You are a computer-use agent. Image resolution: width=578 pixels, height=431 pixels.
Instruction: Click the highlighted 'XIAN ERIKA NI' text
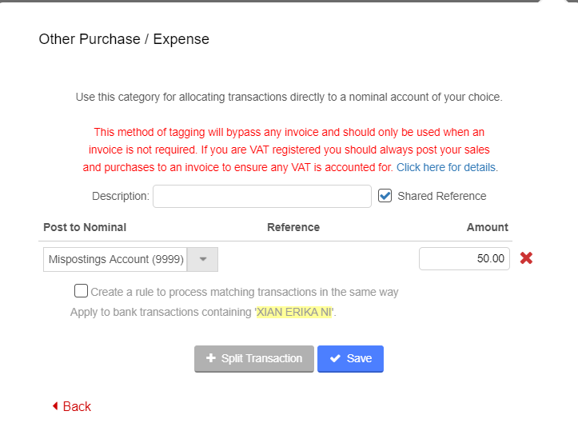pos(293,313)
